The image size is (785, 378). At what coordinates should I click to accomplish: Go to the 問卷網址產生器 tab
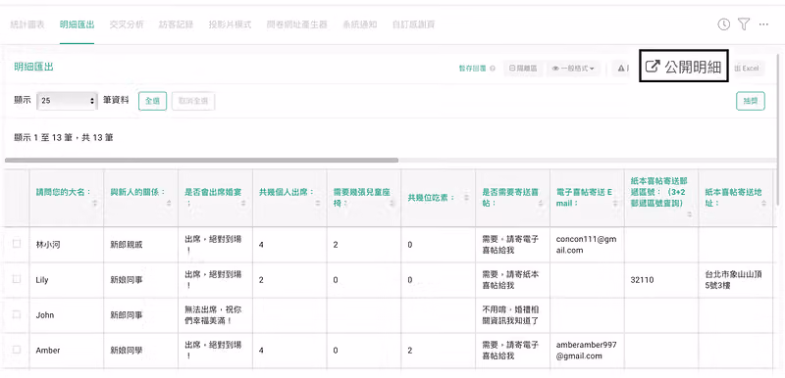[x=297, y=24]
